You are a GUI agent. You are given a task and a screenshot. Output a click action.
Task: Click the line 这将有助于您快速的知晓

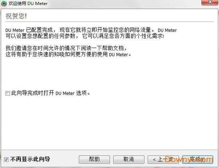68,54
